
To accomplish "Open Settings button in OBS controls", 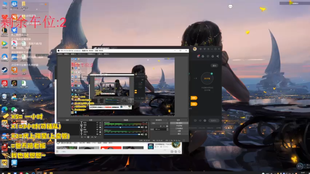I will pos(179,131).
